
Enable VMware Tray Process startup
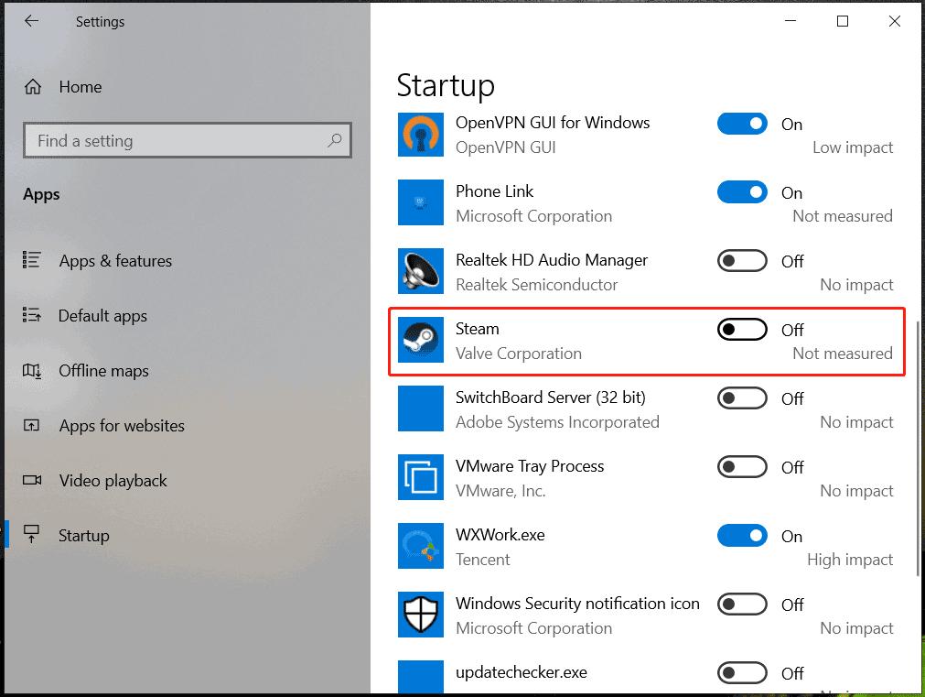pos(742,467)
